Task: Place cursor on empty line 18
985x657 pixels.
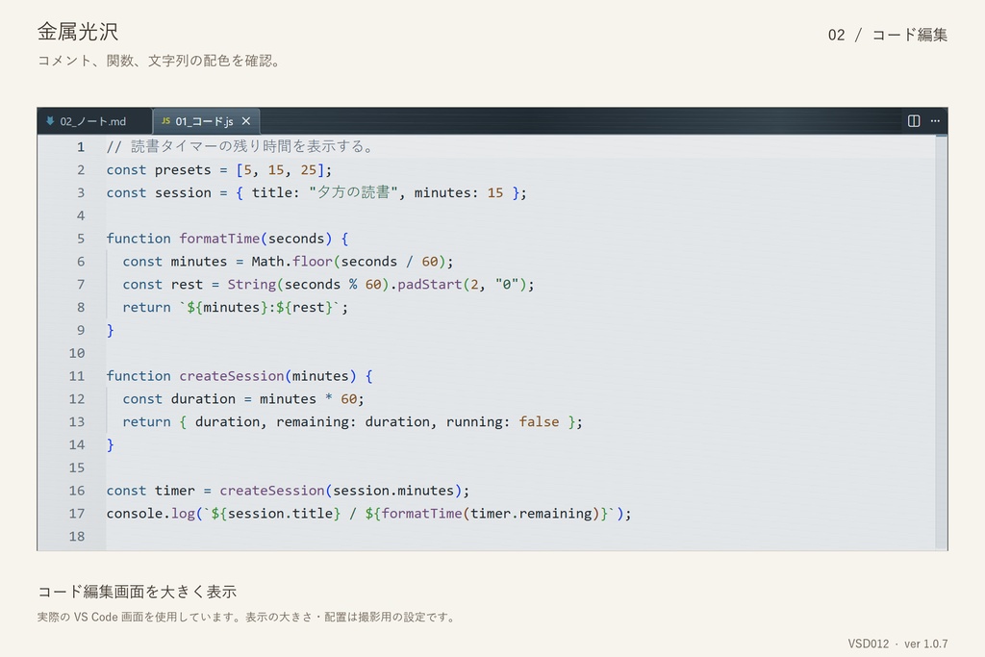Action: pyautogui.click(x=520, y=537)
